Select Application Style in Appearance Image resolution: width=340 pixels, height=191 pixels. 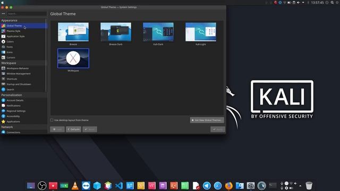coord(23,37)
